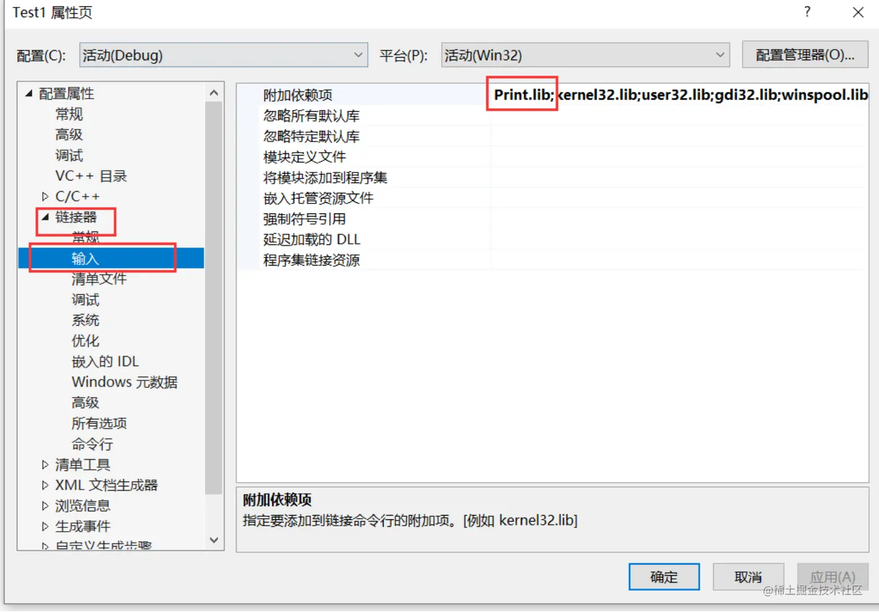879x613 pixels.
Task: Select the 输入 item under 链接器
Action: pos(85,259)
